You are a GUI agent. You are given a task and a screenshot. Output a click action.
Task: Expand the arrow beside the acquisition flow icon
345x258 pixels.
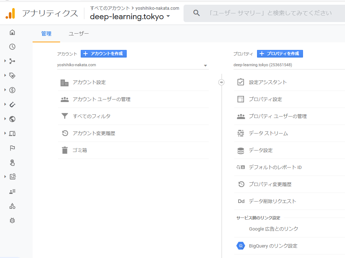point(5,61)
